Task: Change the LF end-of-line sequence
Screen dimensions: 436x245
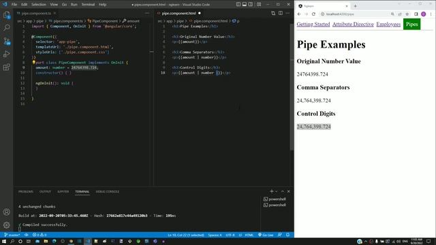Action: (240, 235)
